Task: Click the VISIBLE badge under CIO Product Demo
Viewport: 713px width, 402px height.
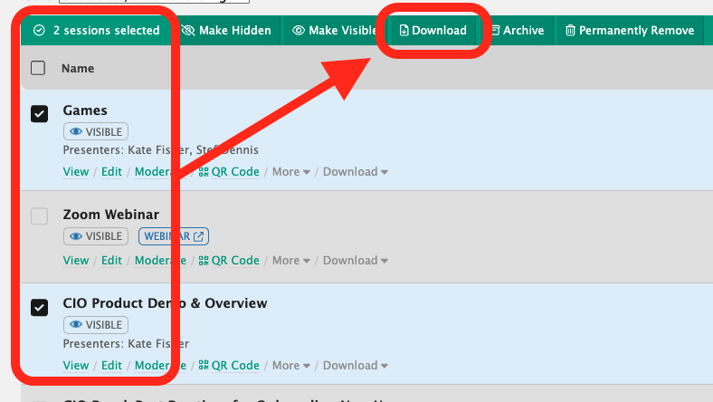Action: [96, 325]
